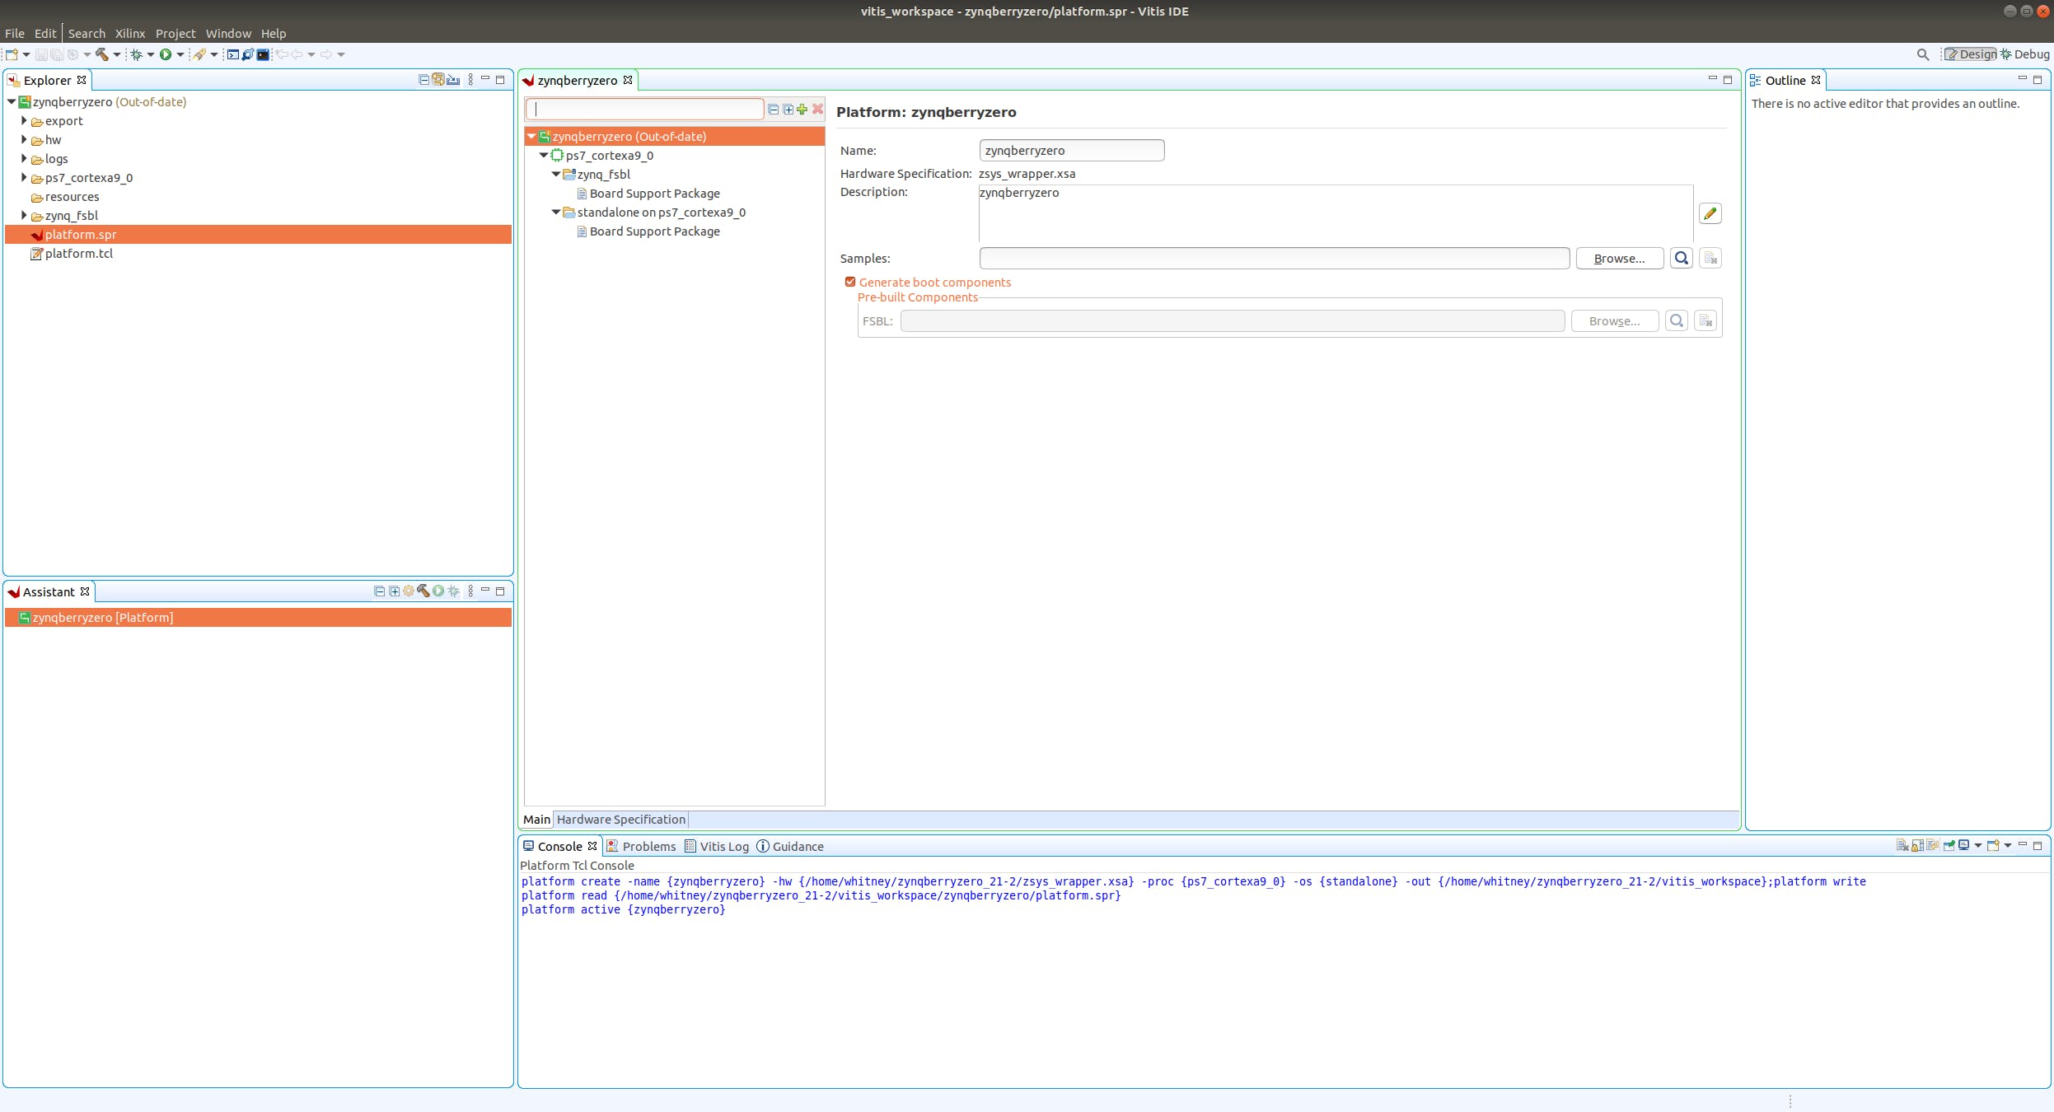This screenshot has height=1112, width=2054.
Task: Select resources folder in Explorer
Action: tap(72, 196)
